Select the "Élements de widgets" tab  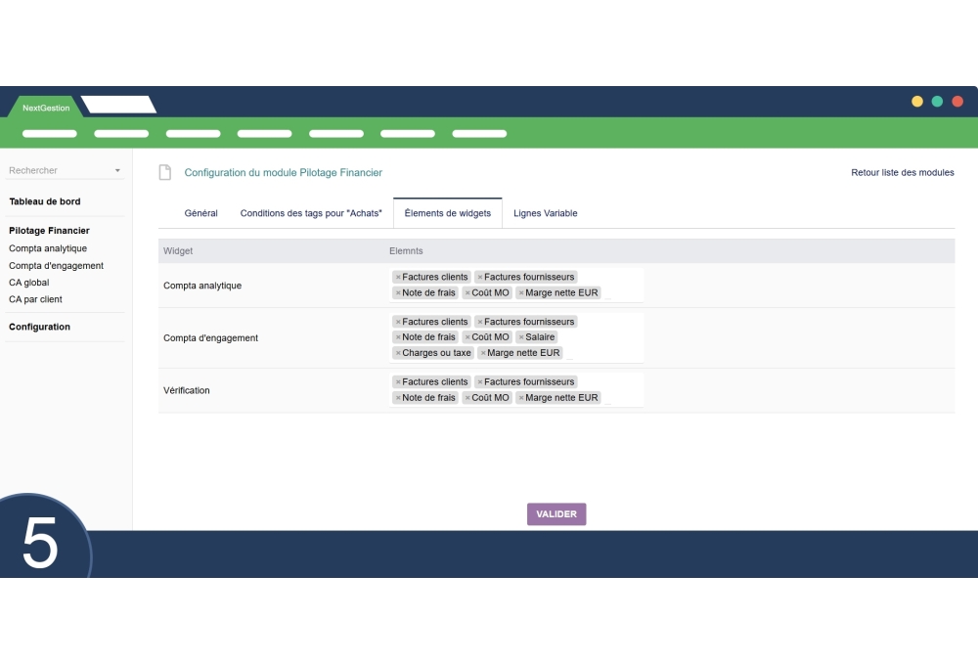(447, 212)
